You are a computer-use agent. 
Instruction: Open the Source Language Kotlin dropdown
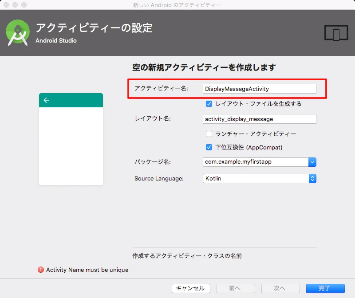coord(260,179)
